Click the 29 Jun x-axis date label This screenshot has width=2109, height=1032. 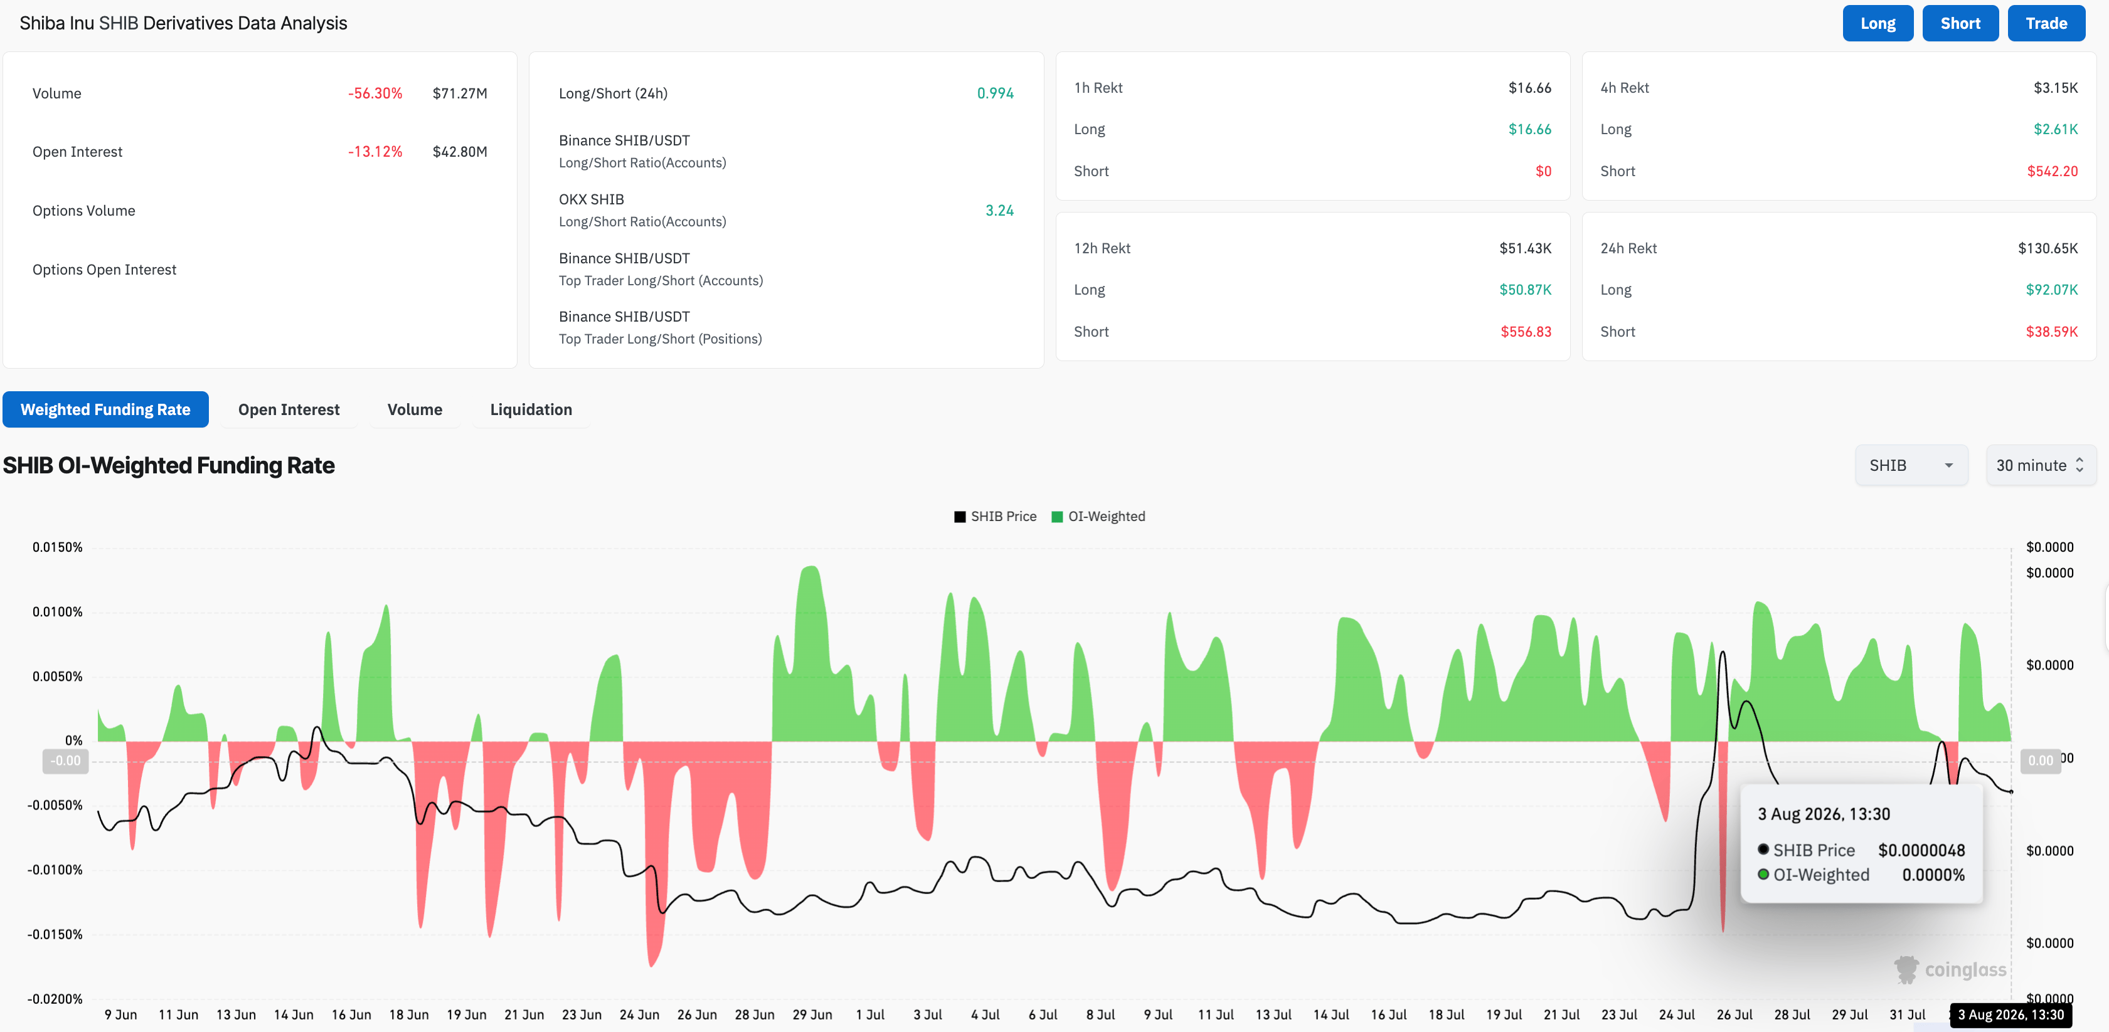point(812,1015)
